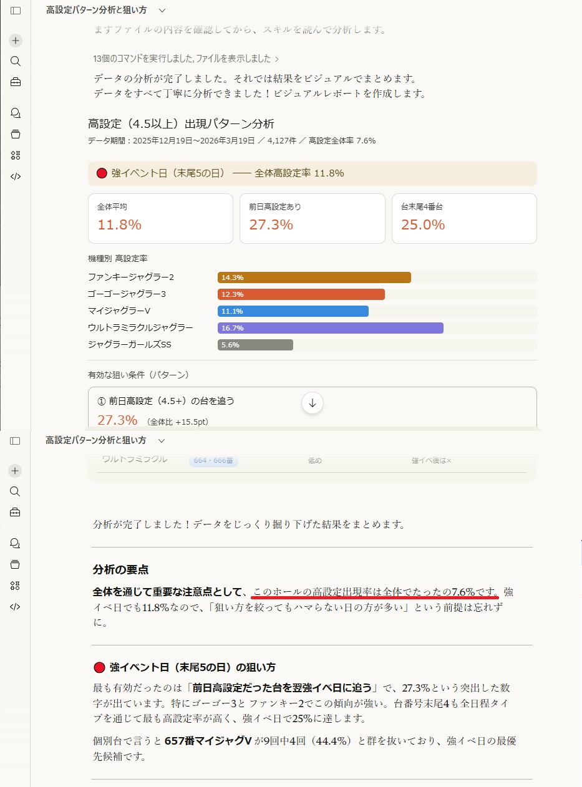582x787 pixels.
Task: Expand chat title dropdown chevron in upper window
Action: 162,11
